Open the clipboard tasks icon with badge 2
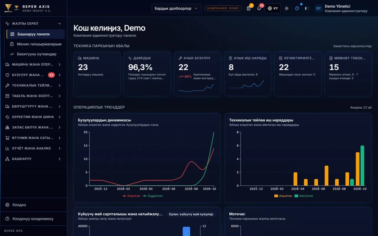Screen dimensions: 378x236 pyautogui.click(x=249, y=8)
